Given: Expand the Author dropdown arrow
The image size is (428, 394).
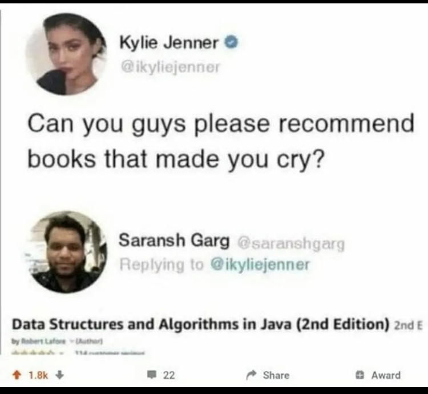Looking at the screenshot, I should tap(71, 341).
